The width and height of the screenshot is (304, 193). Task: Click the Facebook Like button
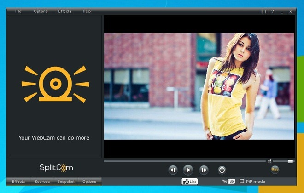(190, 182)
